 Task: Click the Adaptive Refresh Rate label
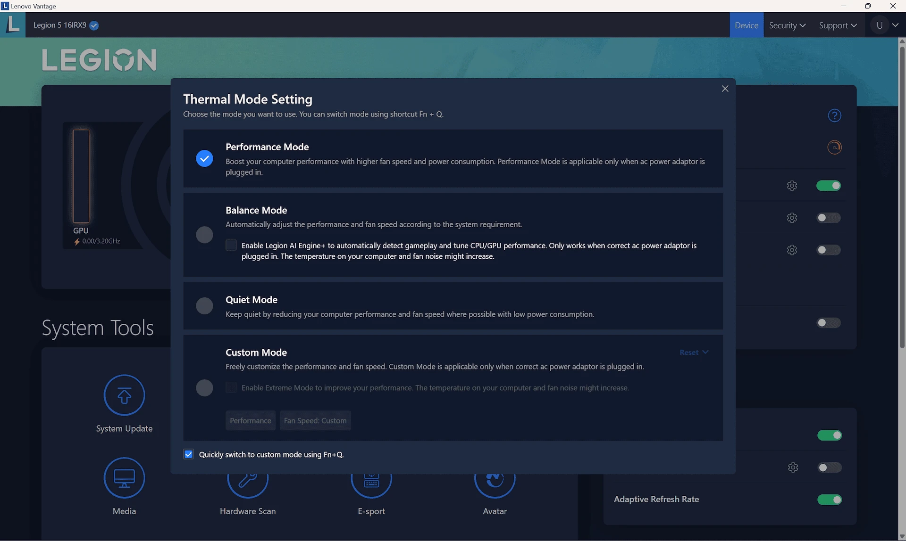click(656, 499)
